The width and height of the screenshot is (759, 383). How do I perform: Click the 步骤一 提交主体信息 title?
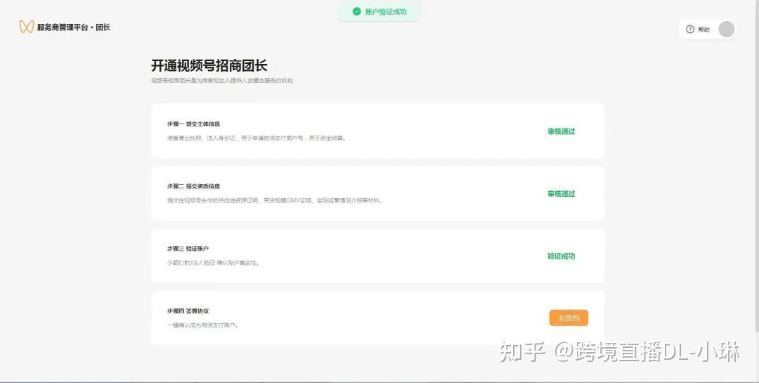coord(194,124)
